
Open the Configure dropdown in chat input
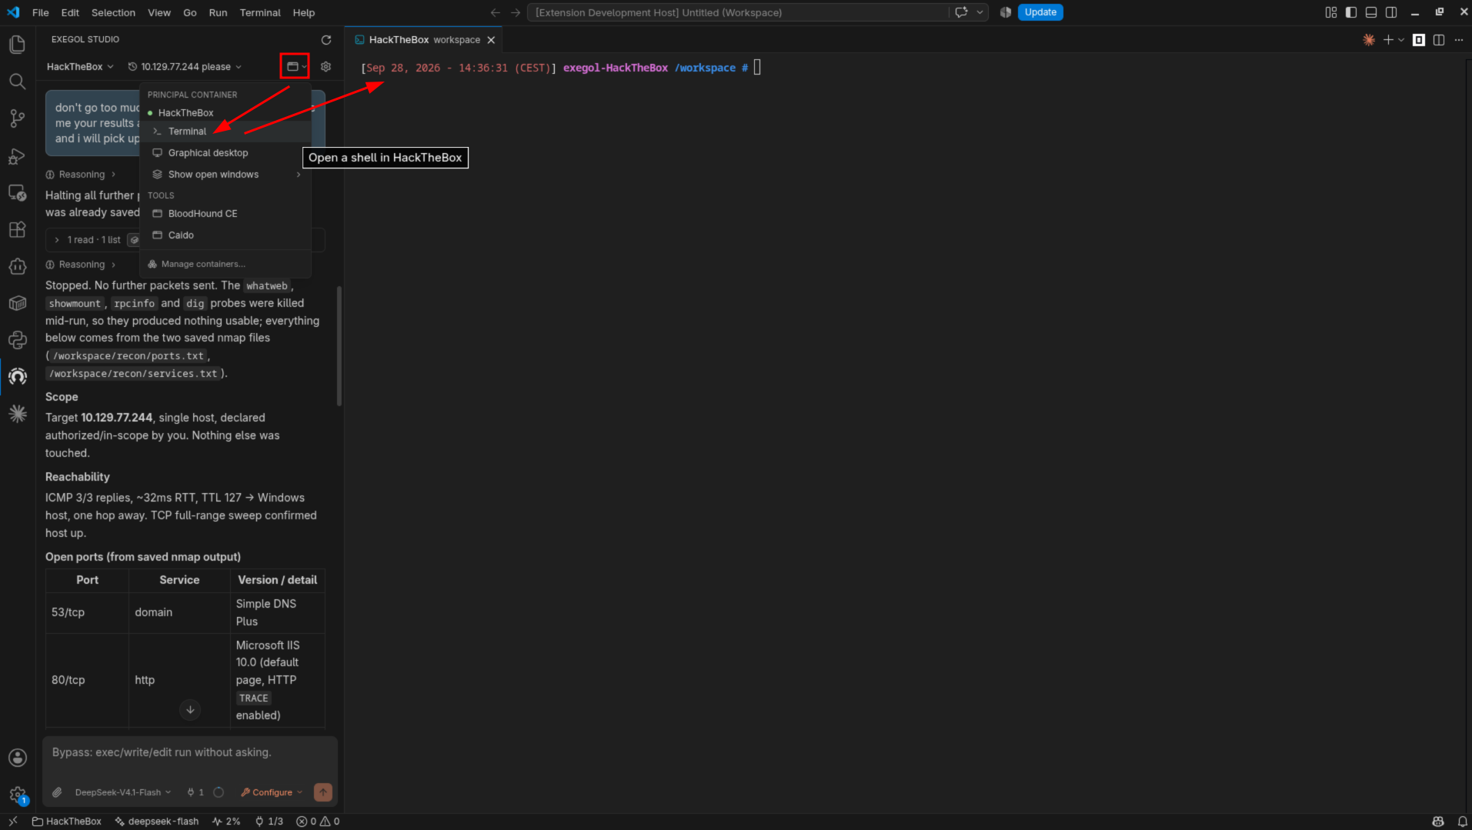(272, 792)
